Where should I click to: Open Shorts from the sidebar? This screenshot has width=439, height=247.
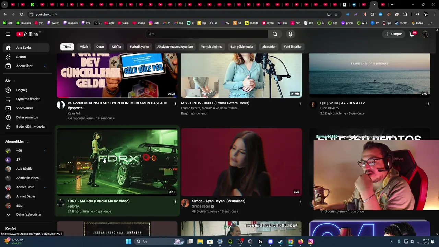(26, 57)
